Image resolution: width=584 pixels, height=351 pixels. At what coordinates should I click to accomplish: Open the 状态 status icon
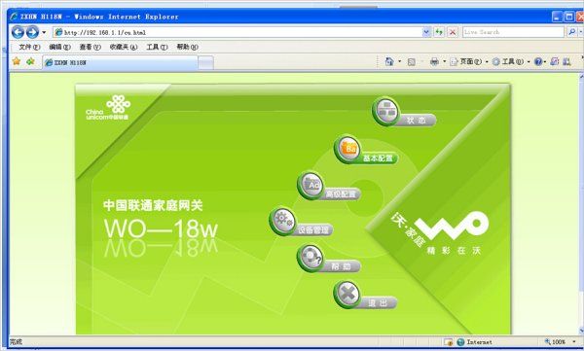[385, 111]
